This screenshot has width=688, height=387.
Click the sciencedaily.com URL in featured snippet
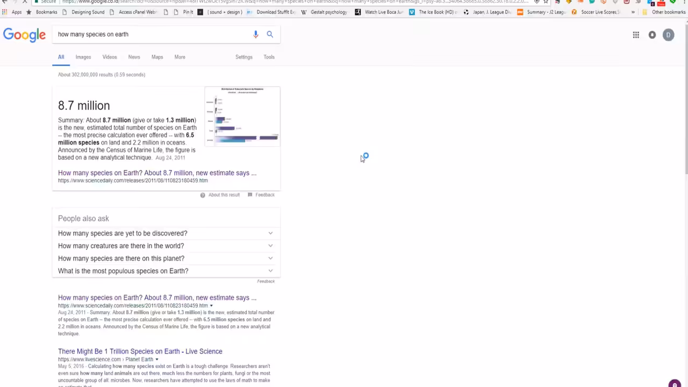[x=133, y=181]
